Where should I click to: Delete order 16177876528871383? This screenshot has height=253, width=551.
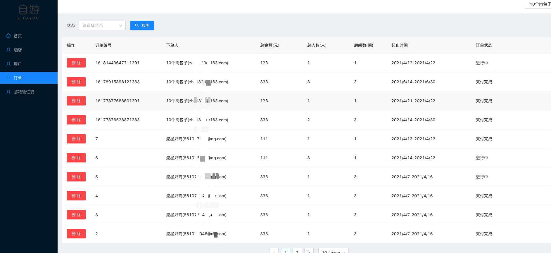[76, 120]
